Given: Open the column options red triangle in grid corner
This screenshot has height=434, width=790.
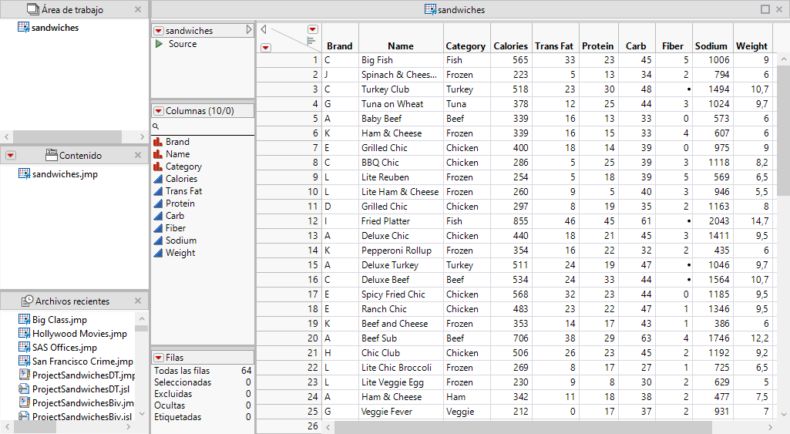Looking at the screenshot, I should point(313,29).
